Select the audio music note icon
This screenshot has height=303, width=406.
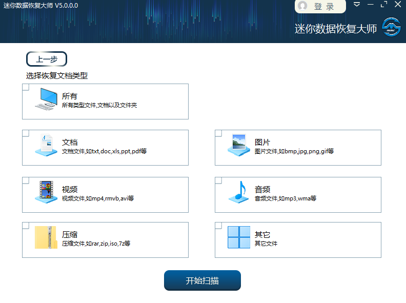pyautogui.click(x=239, y=192)
